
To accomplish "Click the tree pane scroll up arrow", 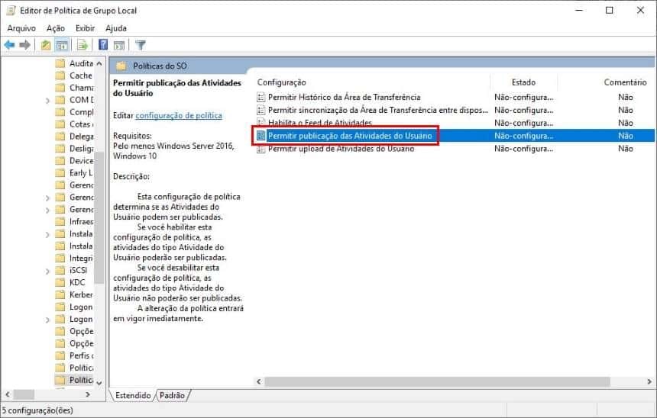I will (x=99, y=63).
